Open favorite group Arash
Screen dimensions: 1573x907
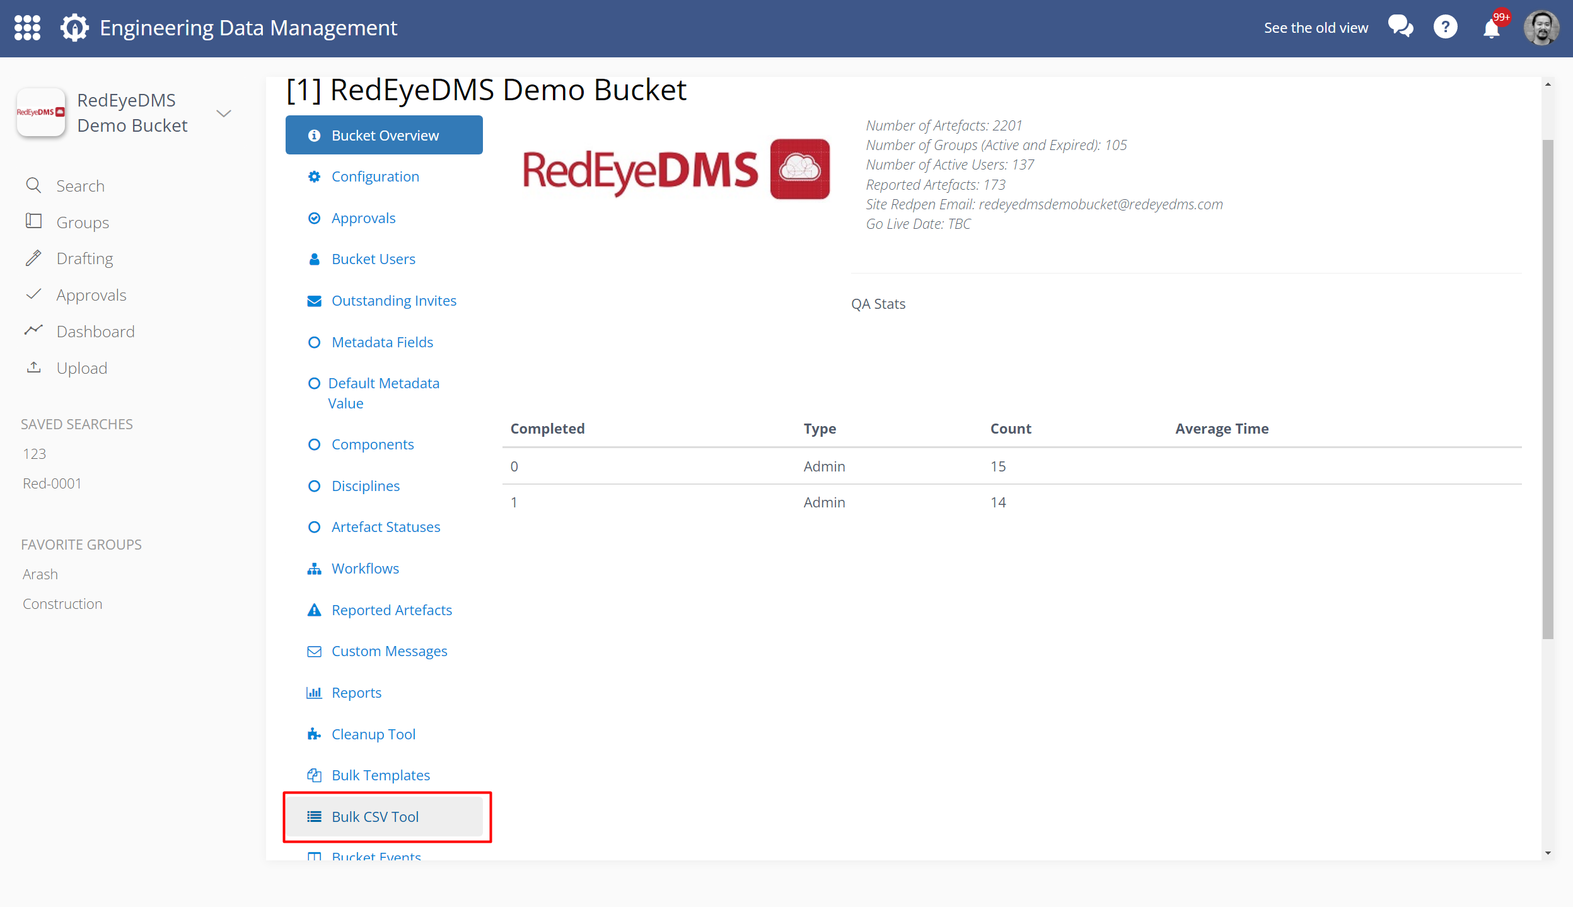[40, 574]
